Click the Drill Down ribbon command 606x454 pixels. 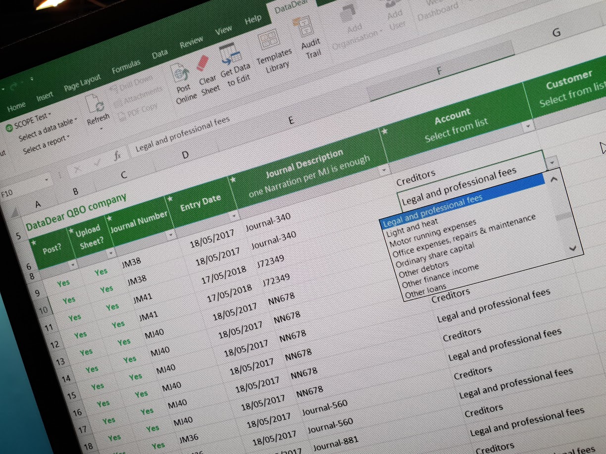pos(131,84)
